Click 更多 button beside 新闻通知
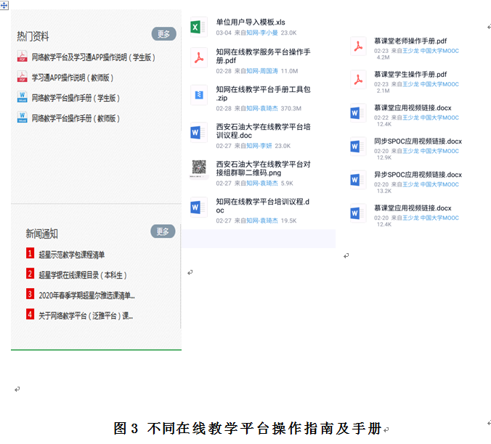Image resolution: width=491 pixels, height=444 pixels. point(163,231)
